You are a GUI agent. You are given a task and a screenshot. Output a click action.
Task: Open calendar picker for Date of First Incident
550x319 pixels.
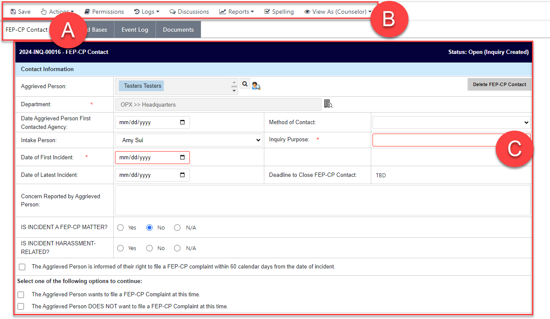tap(183, 158)
